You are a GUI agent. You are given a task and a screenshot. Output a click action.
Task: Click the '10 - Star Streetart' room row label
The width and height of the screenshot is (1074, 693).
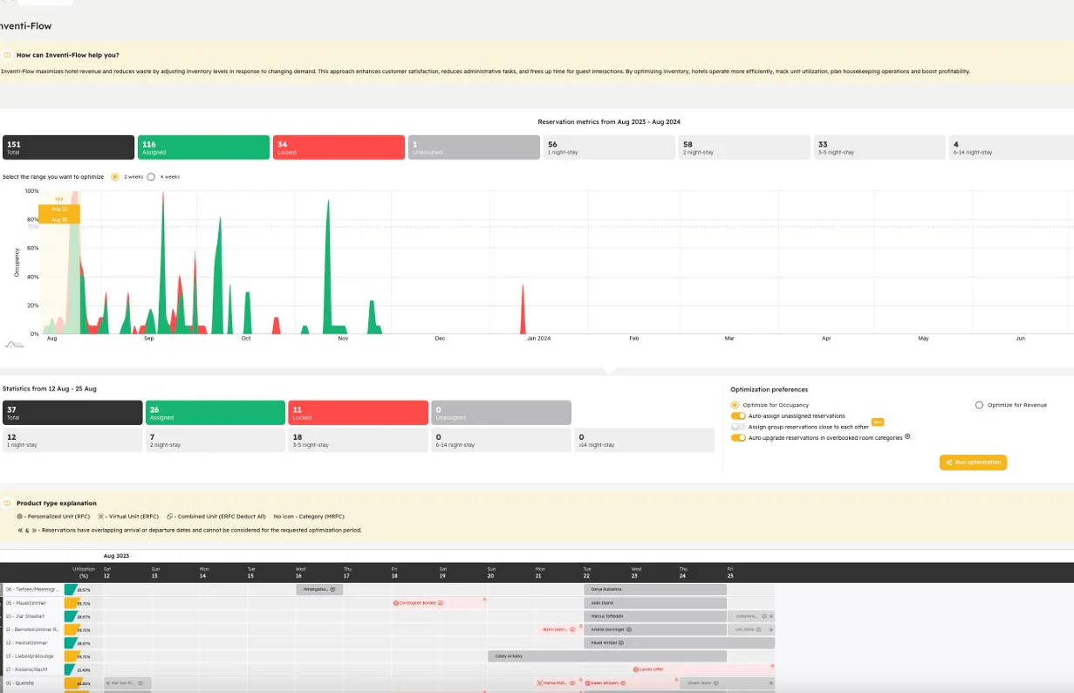26,616
